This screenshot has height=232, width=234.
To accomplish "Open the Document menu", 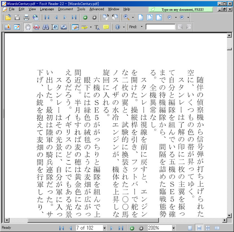I will [66, 9].
